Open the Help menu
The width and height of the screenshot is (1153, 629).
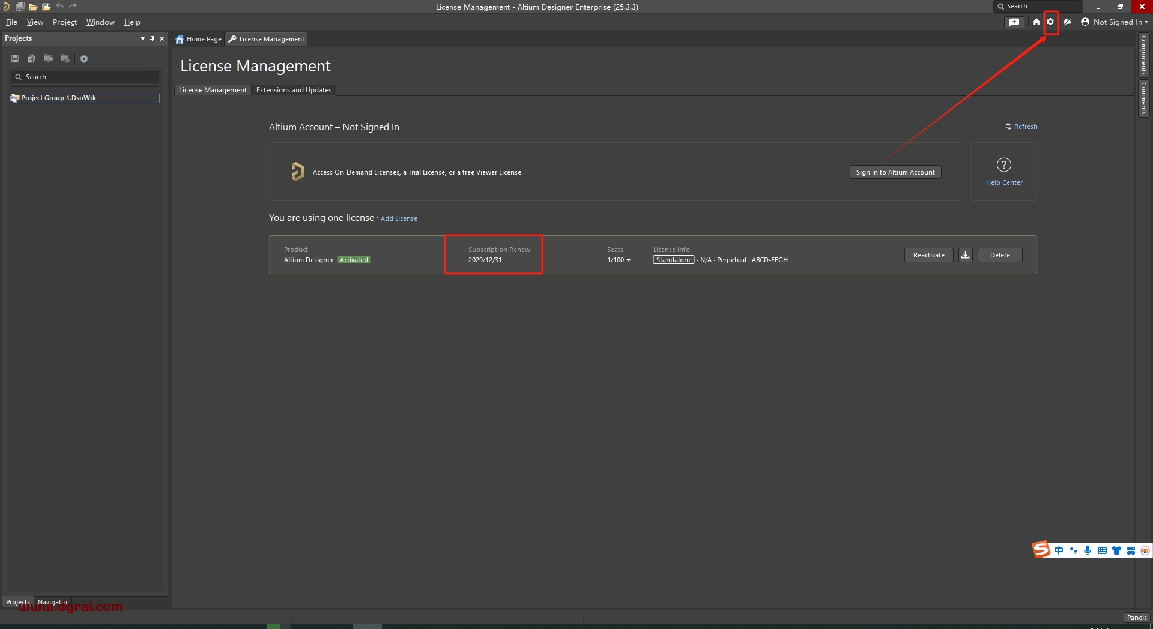point(132,22)
